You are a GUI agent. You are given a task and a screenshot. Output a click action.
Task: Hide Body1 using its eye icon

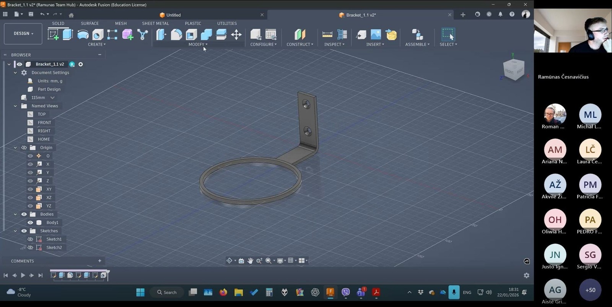(x=30, y=223)
